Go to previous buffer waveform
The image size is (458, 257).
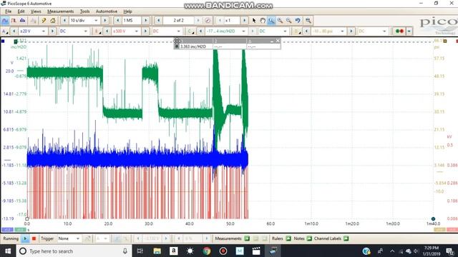tap(159, 21)
